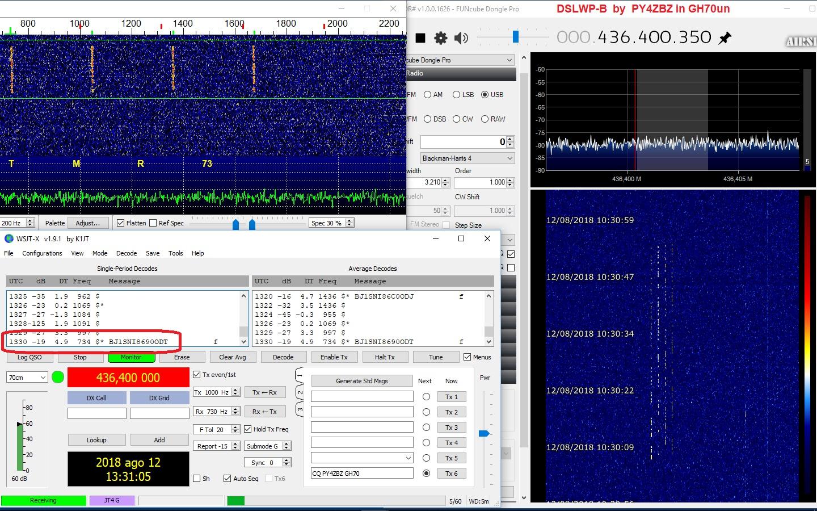
Task: Open the 70cm band dropdown
Action: click(27, 377)
